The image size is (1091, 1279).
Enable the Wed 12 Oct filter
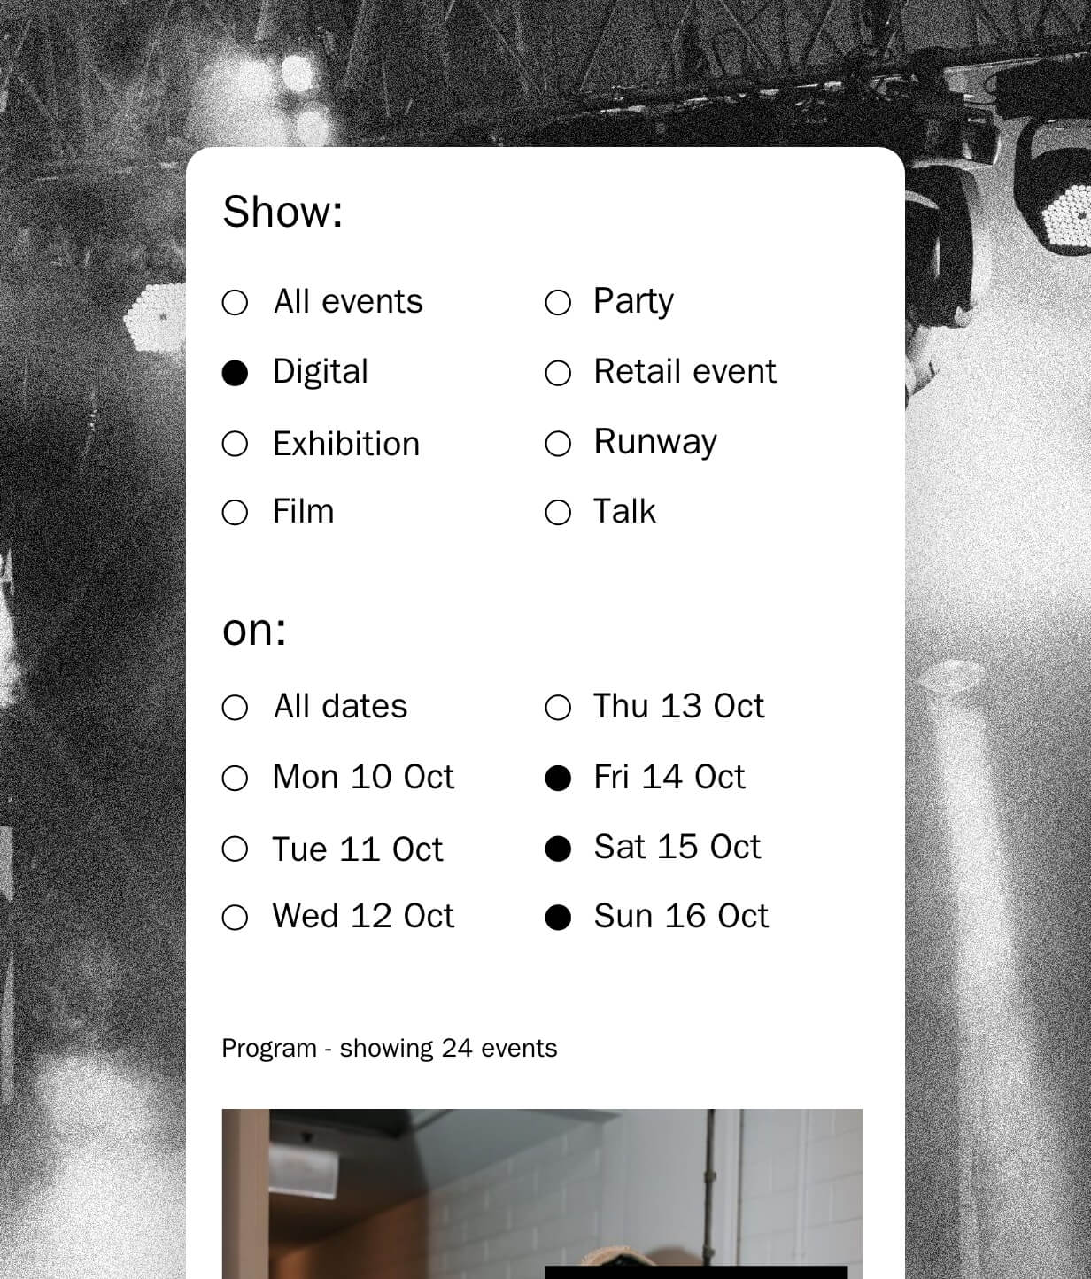point(235,918)
